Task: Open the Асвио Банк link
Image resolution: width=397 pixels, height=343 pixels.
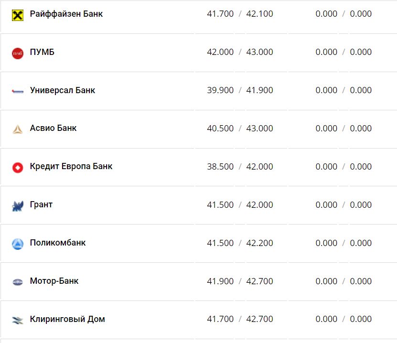Action: pyautogui.click(x=53, y=128)
